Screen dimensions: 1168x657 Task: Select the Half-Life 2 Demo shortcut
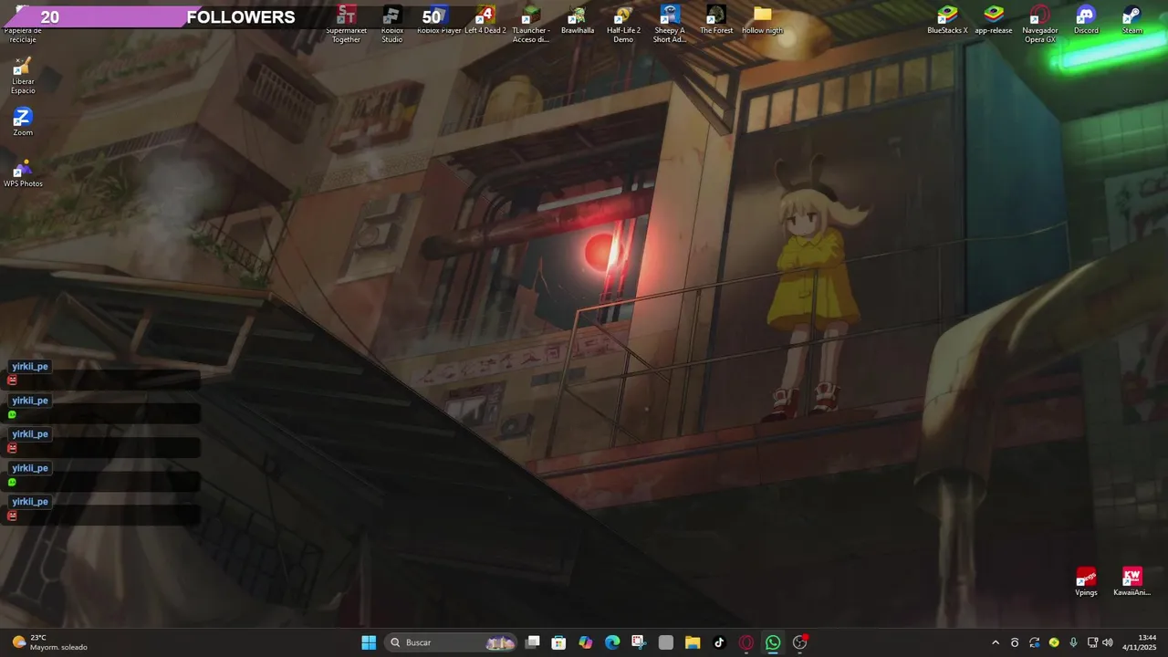point(623,24)
